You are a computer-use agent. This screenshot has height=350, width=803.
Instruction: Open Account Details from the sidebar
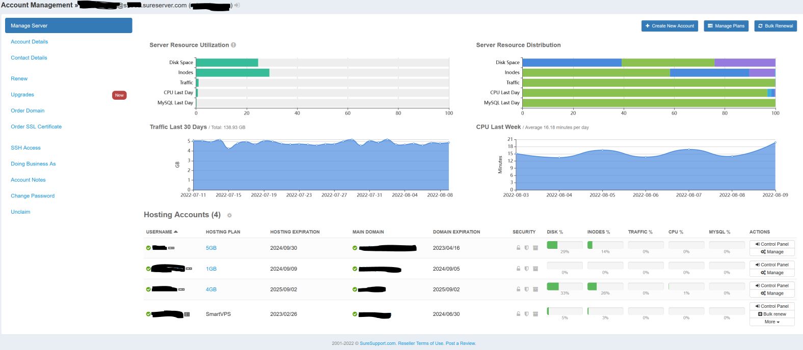tap(30, 42)
